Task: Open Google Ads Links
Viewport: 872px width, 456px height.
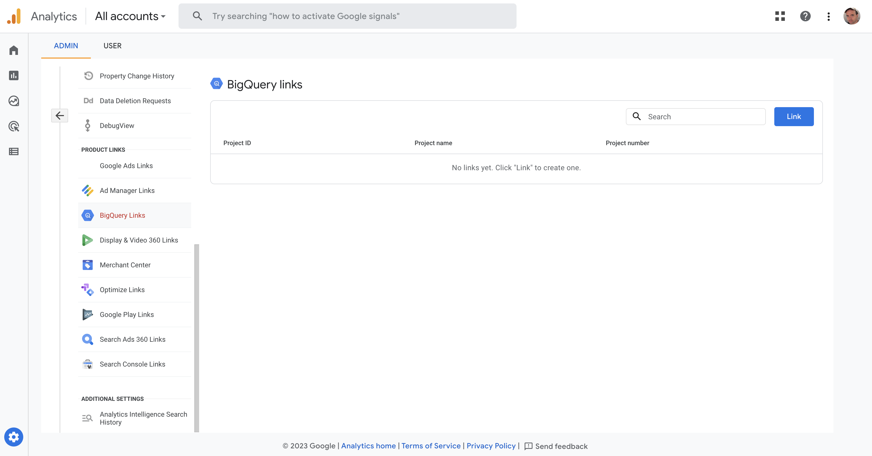Action: coord(135,166)
